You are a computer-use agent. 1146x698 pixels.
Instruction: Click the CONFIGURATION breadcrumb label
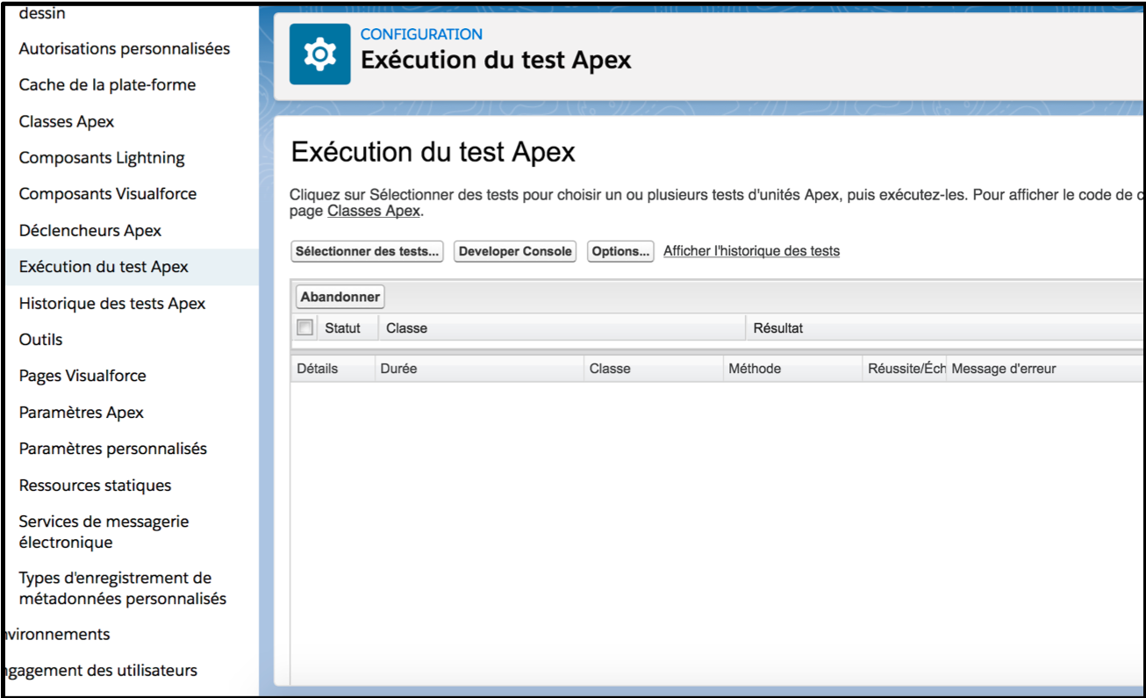pos(421,34)
